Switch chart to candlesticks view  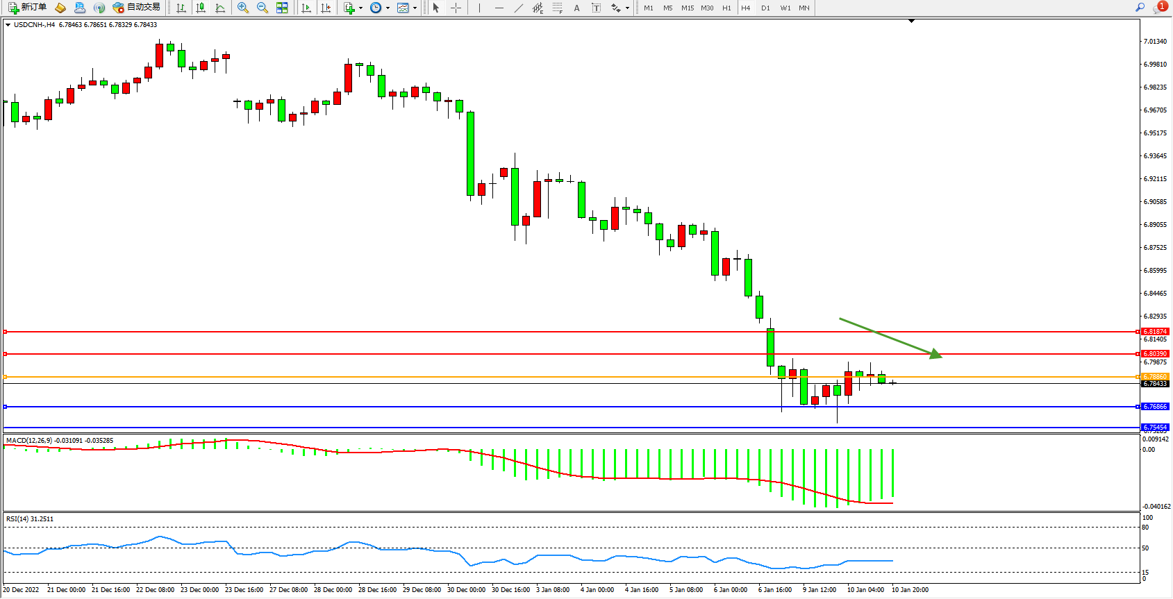pyautogui.click(x=201, y=8)
